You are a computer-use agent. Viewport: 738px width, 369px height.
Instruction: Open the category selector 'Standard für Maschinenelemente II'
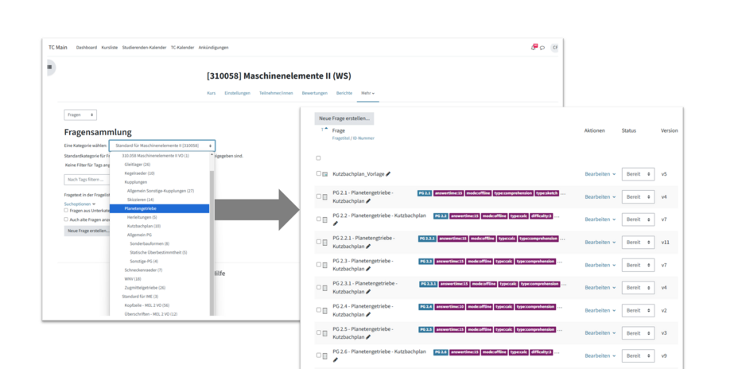click(162, 146)
